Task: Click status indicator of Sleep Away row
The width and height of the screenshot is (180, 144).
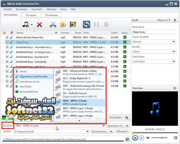Action: click(x=125, y=42)
